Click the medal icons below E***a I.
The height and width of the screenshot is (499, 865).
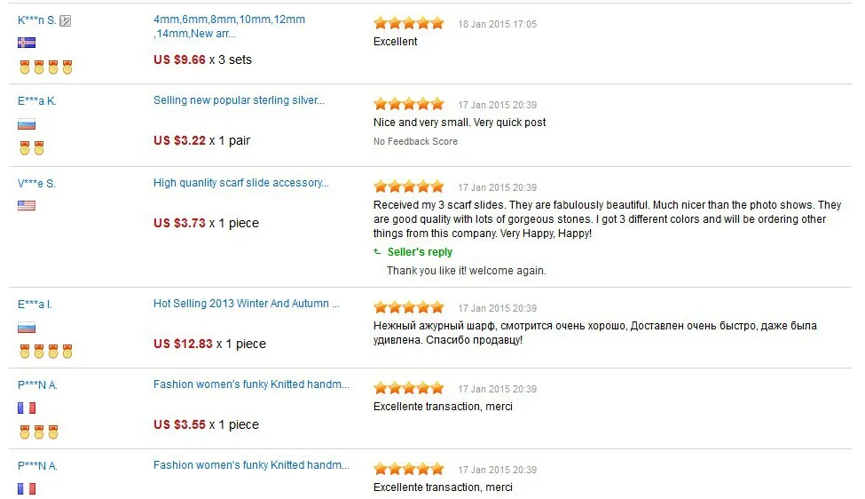pos(46,351)
